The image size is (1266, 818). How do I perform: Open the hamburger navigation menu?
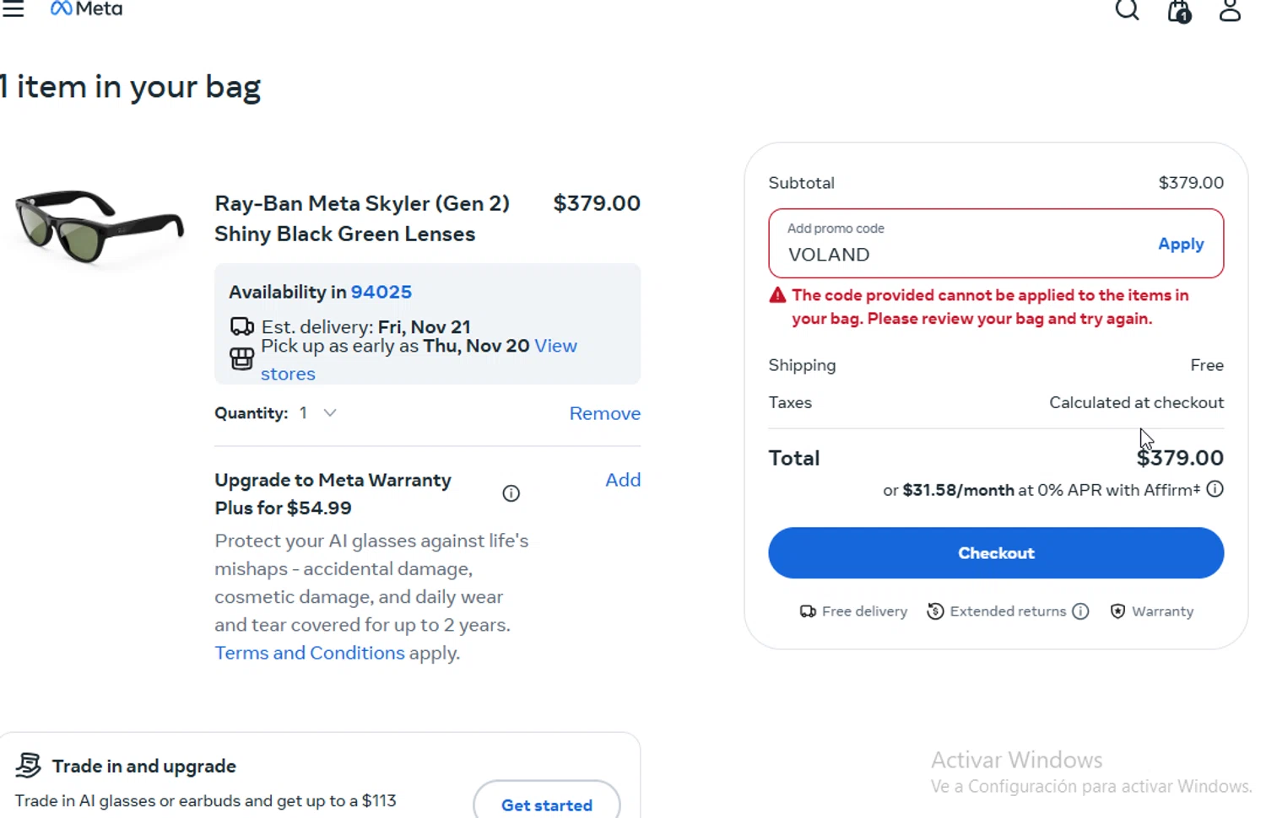click(13, 9)
